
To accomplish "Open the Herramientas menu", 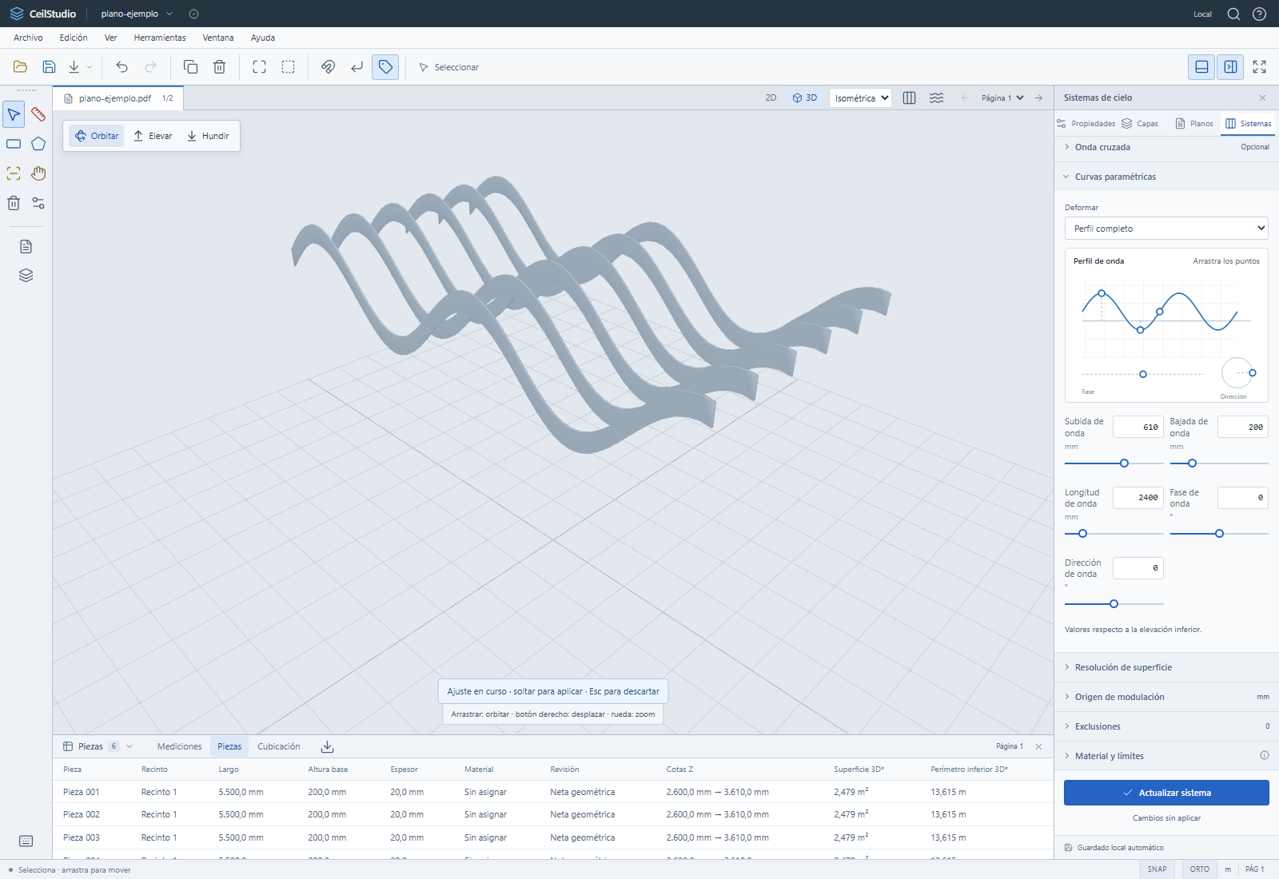I will pos(160,38).
